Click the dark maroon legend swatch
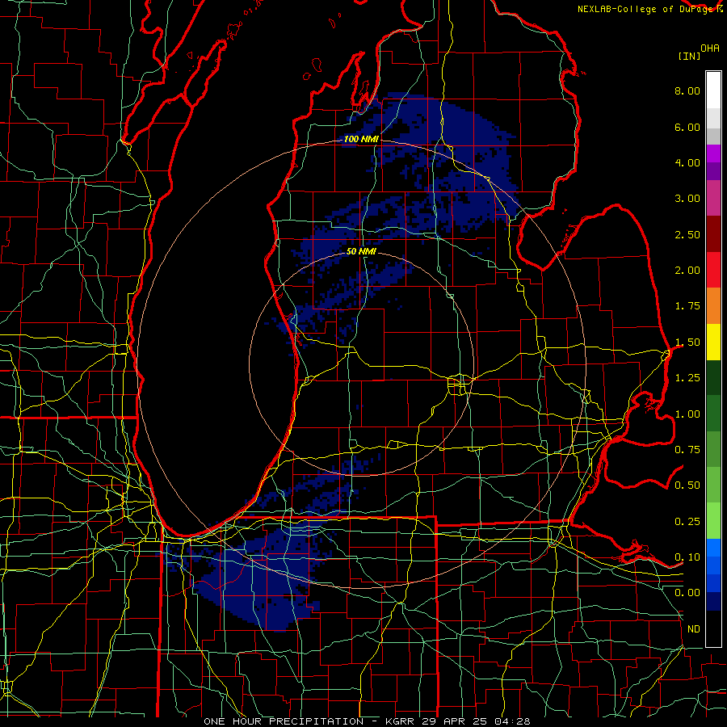This screenshot has height=727, width=727. (713, 234)
